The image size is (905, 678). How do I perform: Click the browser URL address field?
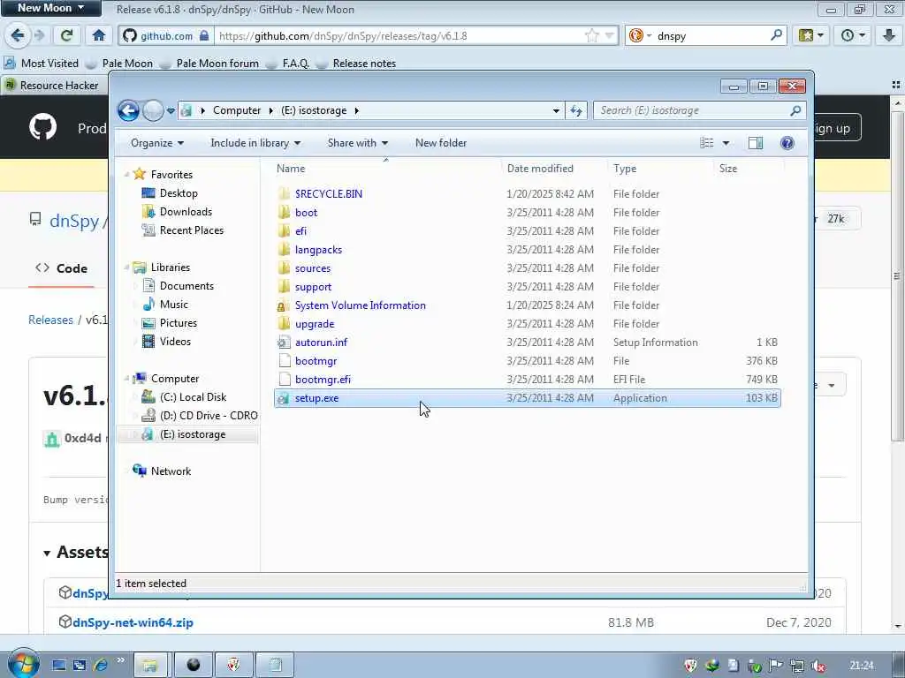click(x=399, y=35)
